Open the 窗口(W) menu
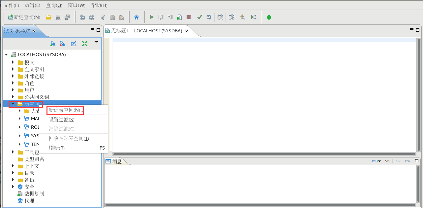 [76, 5]
